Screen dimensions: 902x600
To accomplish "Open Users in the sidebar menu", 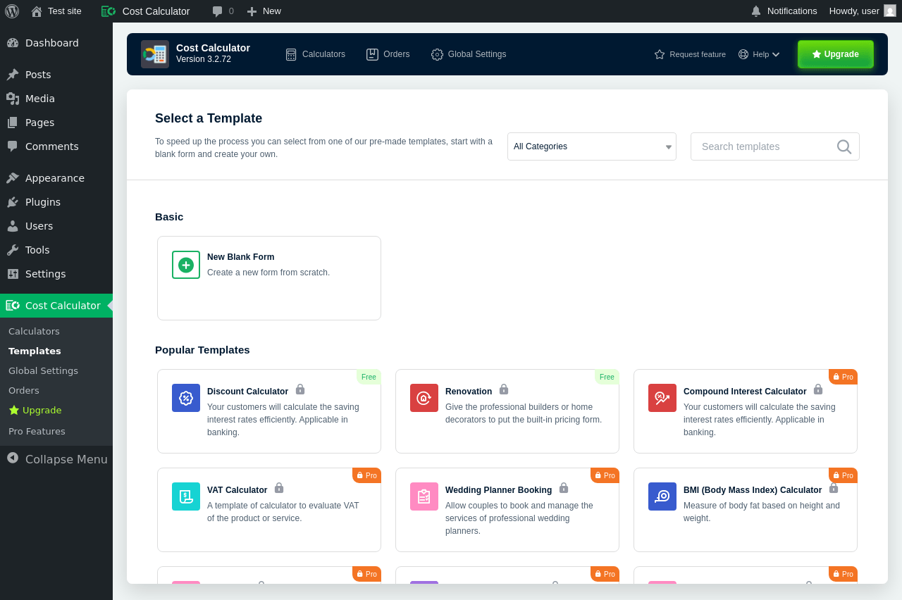I will 56,226.
